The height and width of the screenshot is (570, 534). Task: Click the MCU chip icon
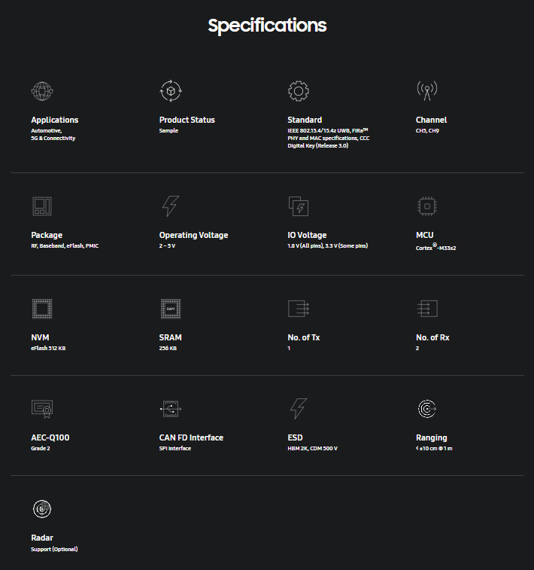coord(427,206)
